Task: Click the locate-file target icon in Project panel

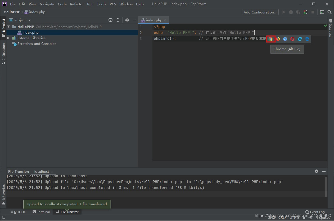Action: coord(110,20)
